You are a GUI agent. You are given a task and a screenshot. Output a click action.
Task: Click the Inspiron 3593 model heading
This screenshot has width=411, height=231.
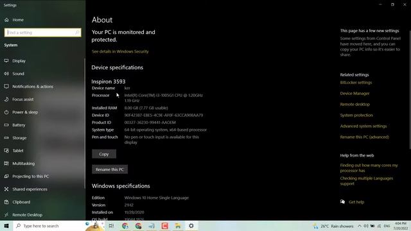coord(109,81)
